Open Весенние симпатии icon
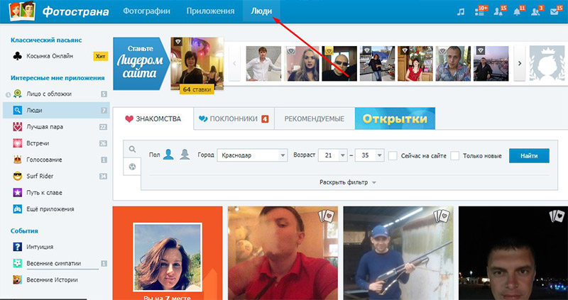This screenshot has width=568, height=300. (x=17, y=263)
